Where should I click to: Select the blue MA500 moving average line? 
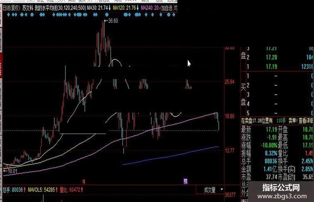tap(170, 156)
